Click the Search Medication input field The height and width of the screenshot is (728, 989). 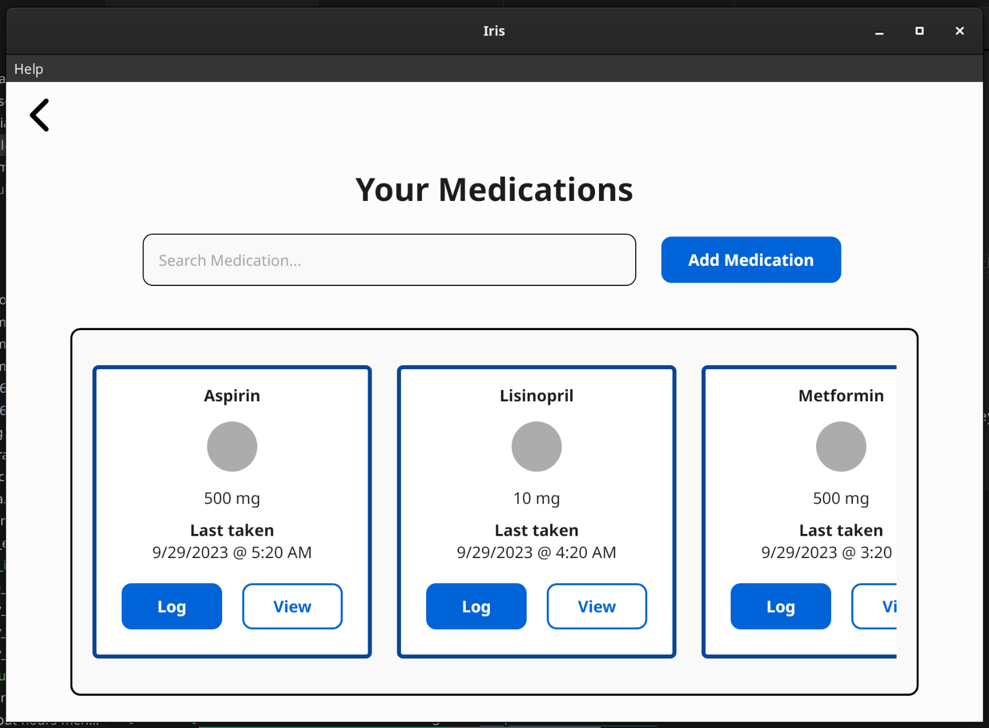[x=389, y=260]
